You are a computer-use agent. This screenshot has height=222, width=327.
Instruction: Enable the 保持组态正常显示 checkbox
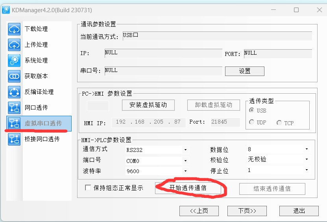tap(88, 188)
